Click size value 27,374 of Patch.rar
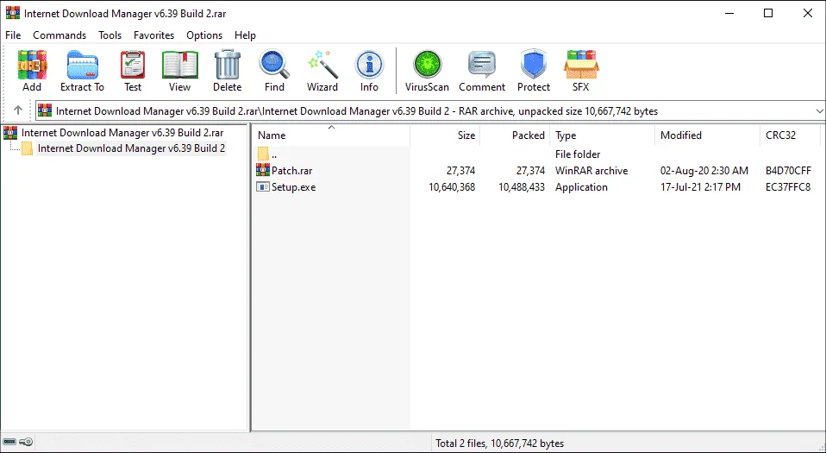Viewport: 826px width, 453px height. click(x=460, y=171)
